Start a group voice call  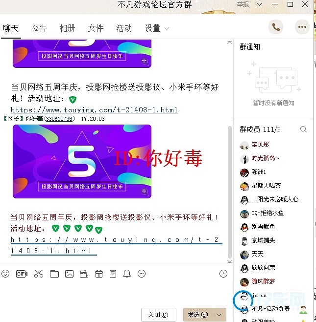(x=276, y=27)
